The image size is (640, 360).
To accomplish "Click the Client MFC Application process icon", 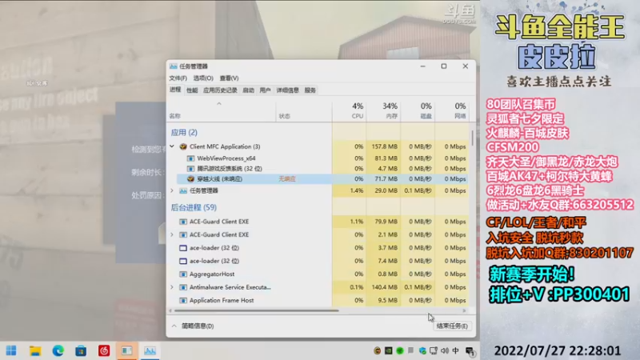I will pyautogui.click(x=183, y=146).
